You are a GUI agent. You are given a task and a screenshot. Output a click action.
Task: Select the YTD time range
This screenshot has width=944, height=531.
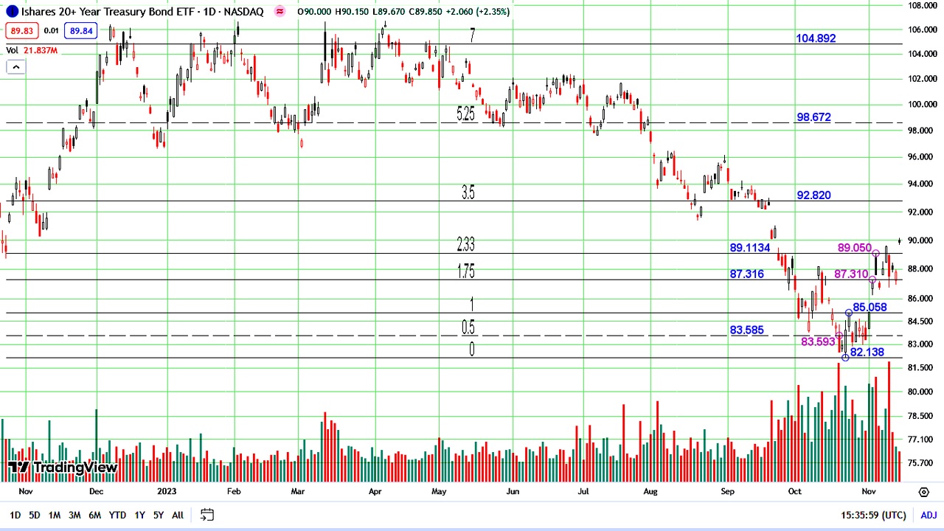[x=117, y=515]
